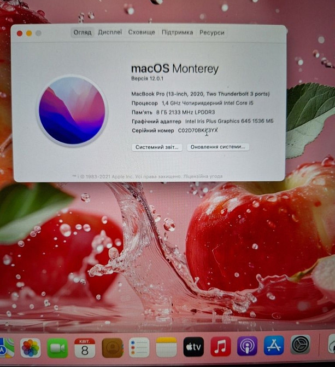
Task: Open FaceTime from the Dock
Action: tap(57, 348)
